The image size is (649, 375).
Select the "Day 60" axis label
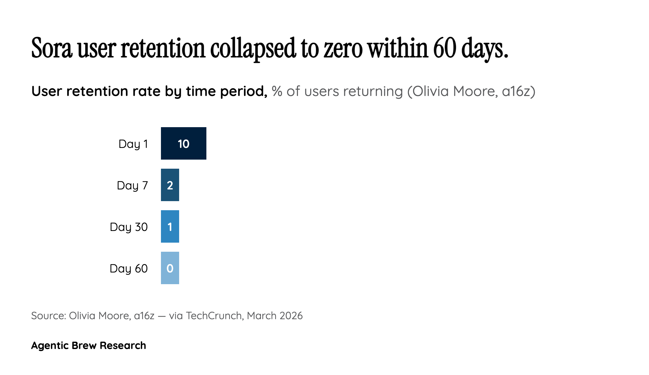129,268
